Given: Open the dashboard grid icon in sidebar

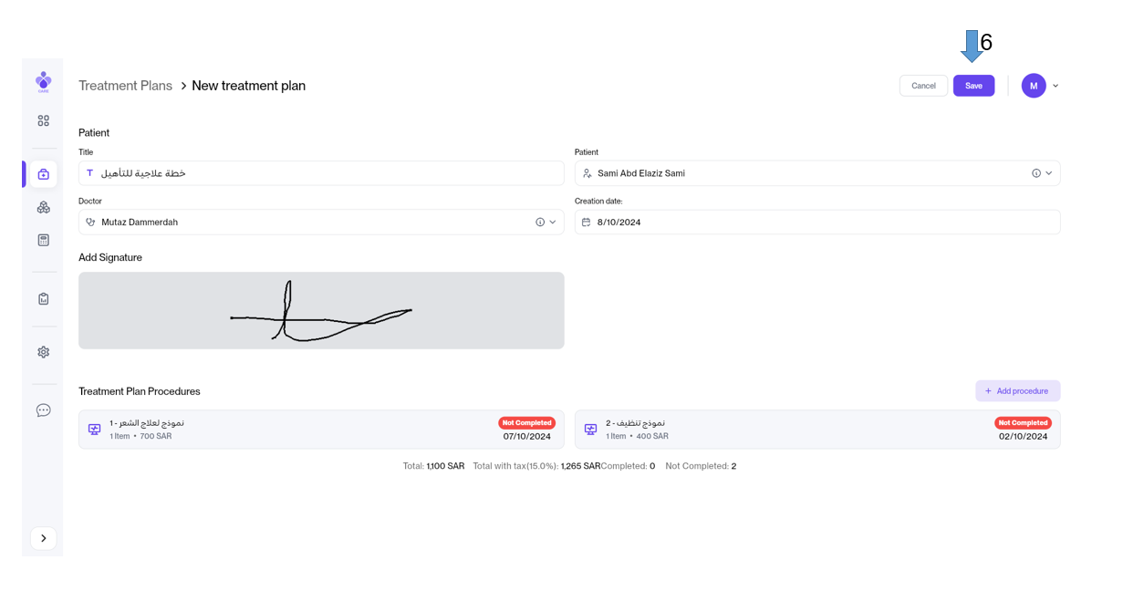Looking at the screenshot, I should point(43,120).
